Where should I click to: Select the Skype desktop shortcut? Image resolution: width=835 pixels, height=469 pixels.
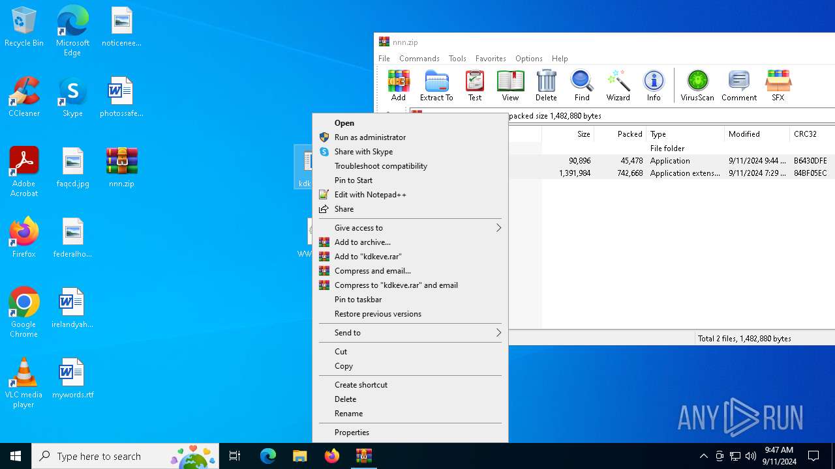[72, 97]
